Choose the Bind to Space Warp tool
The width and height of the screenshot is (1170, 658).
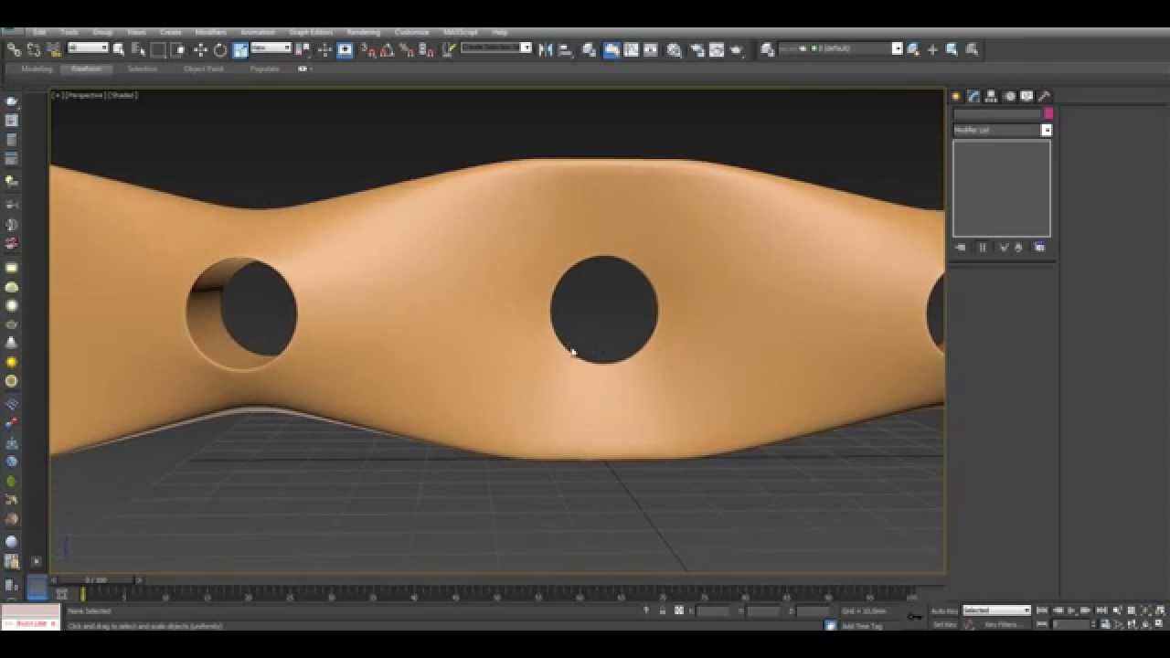tap(54, 49)
